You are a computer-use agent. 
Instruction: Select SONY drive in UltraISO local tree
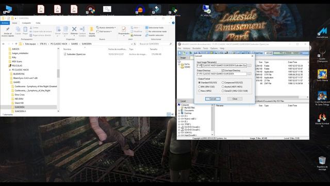click(188, 133)
